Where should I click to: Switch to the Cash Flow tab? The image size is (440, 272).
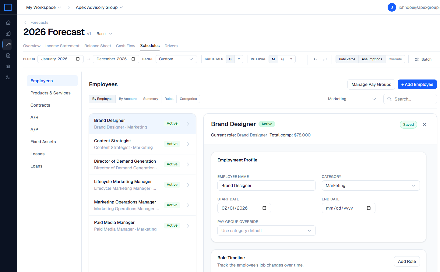[125, 46]
